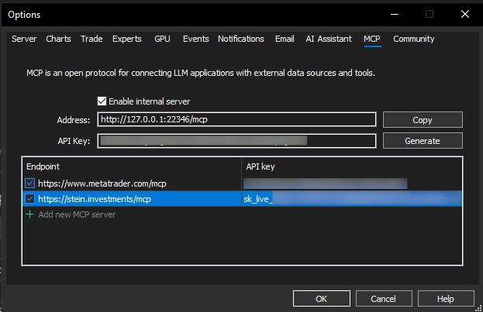Image resolution: width=483 pixels, height=312 pixels.
Task: Uncheck the stein.investments endpoint checkbox
Action: (29, 198)
